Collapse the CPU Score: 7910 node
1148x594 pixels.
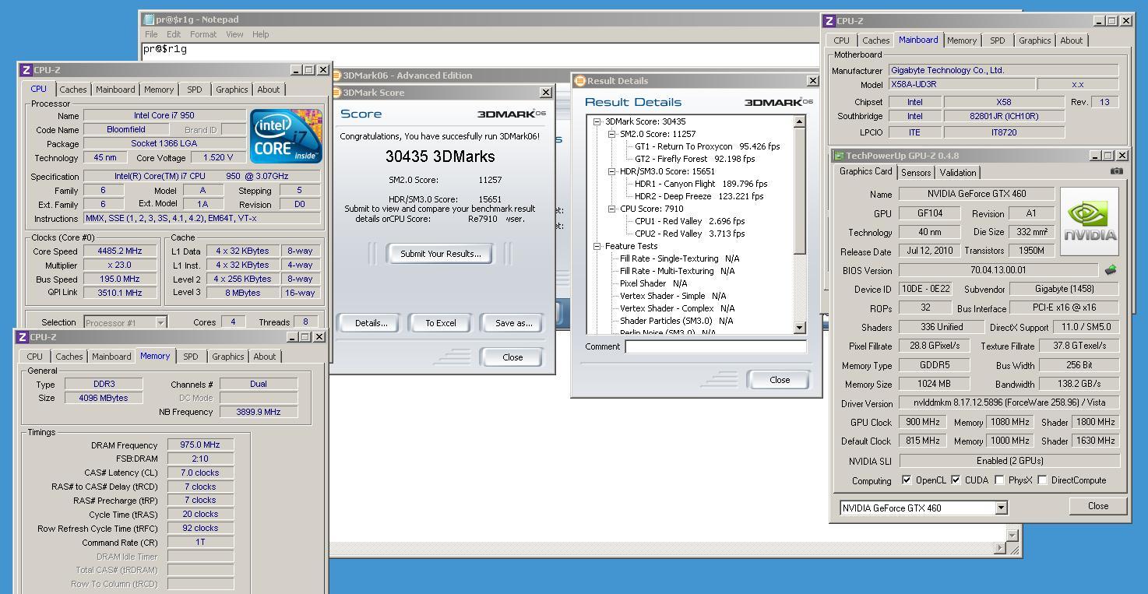[x=612, y=209]
